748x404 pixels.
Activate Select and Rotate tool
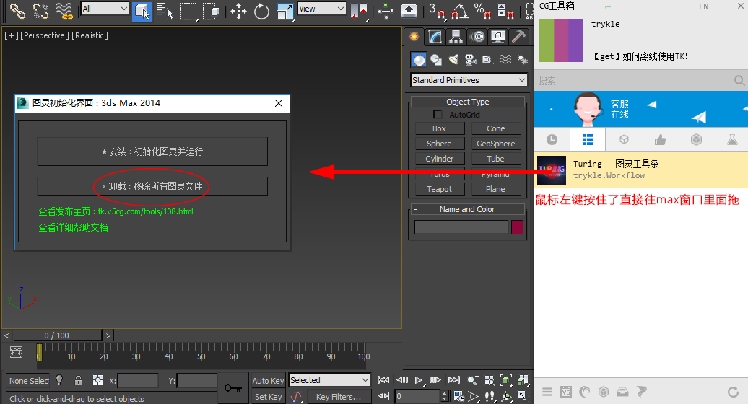click(261, 11)
